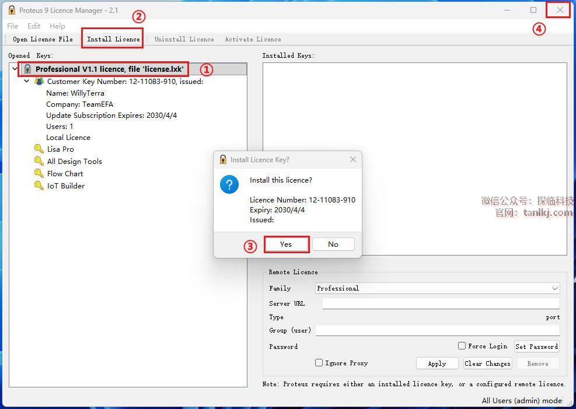The height and width of the screenshot is (409, 576).
Task: Select the IoT Builder tree item
Action: 66,186
